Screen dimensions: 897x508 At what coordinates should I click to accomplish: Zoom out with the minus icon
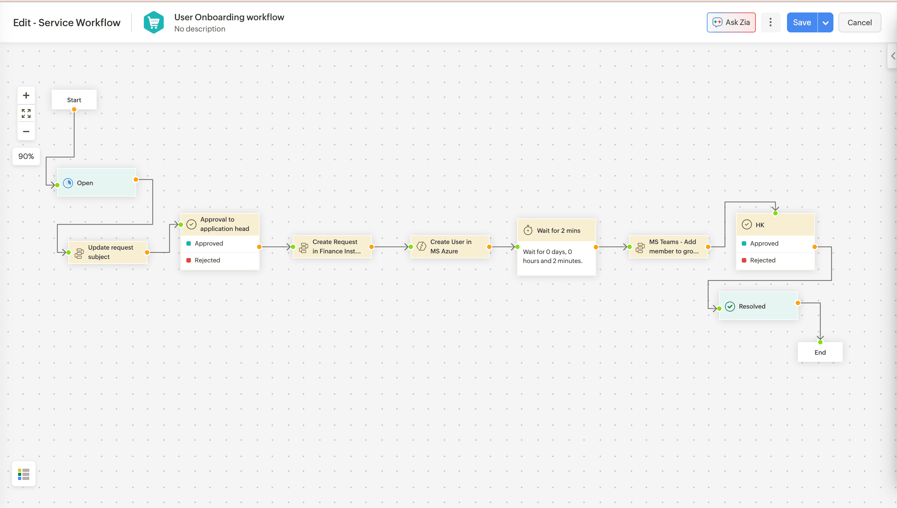(x=26, y=132)
